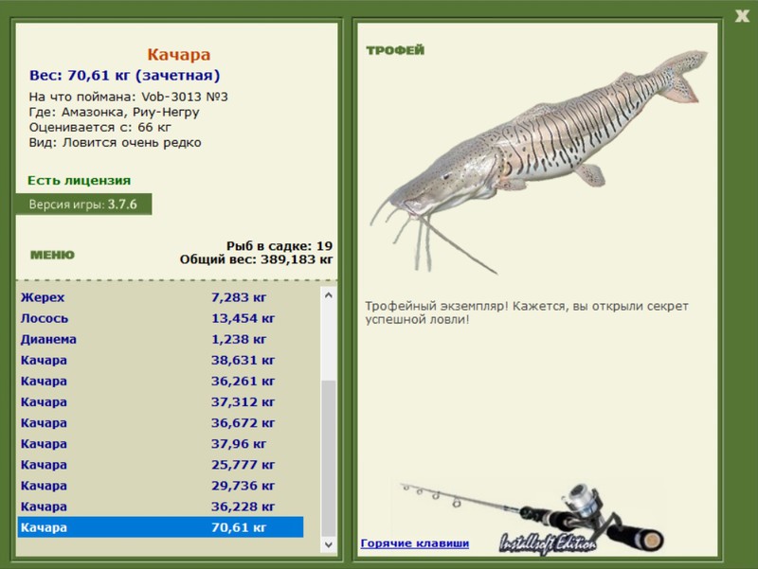Select the Качара 36,261 кг row
Image resolution: width=758 pixels, height=569 pixels.
pos(160,382)
